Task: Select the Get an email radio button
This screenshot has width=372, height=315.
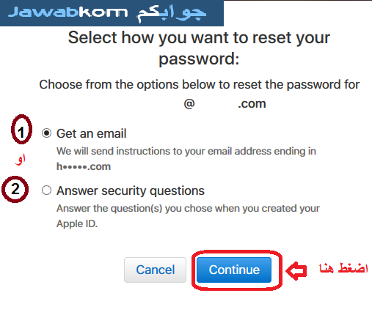Action: (x=46, y=133)
